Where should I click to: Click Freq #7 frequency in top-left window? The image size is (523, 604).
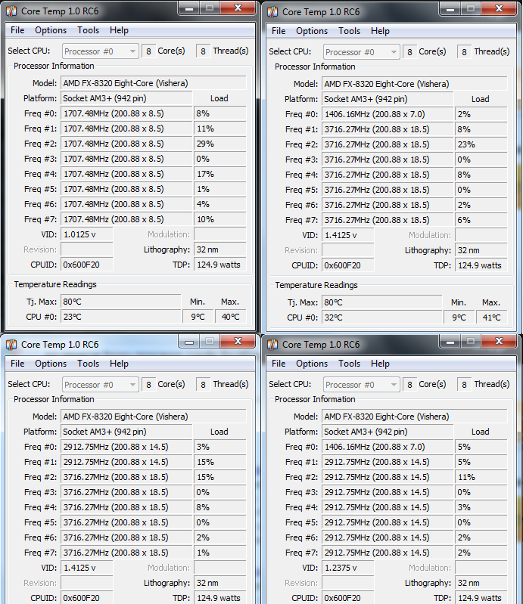[126, 219]
